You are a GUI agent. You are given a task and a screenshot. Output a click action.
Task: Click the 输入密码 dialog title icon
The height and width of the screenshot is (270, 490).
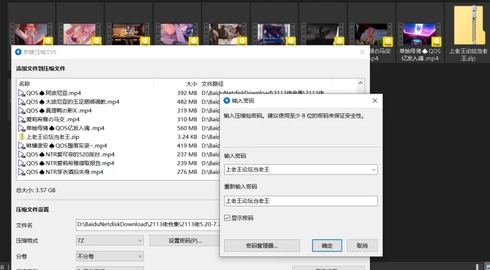227,100
